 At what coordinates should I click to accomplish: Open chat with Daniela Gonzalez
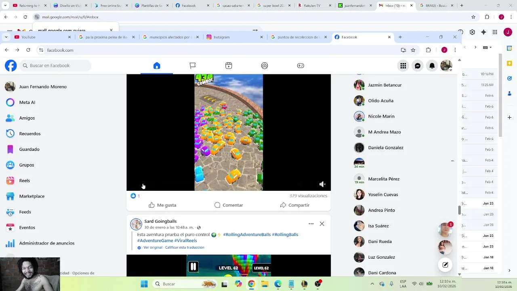385,148
